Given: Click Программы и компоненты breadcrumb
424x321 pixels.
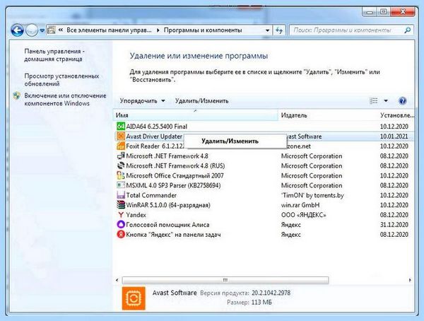Looking at the screenshot, I should coord(203,30).
